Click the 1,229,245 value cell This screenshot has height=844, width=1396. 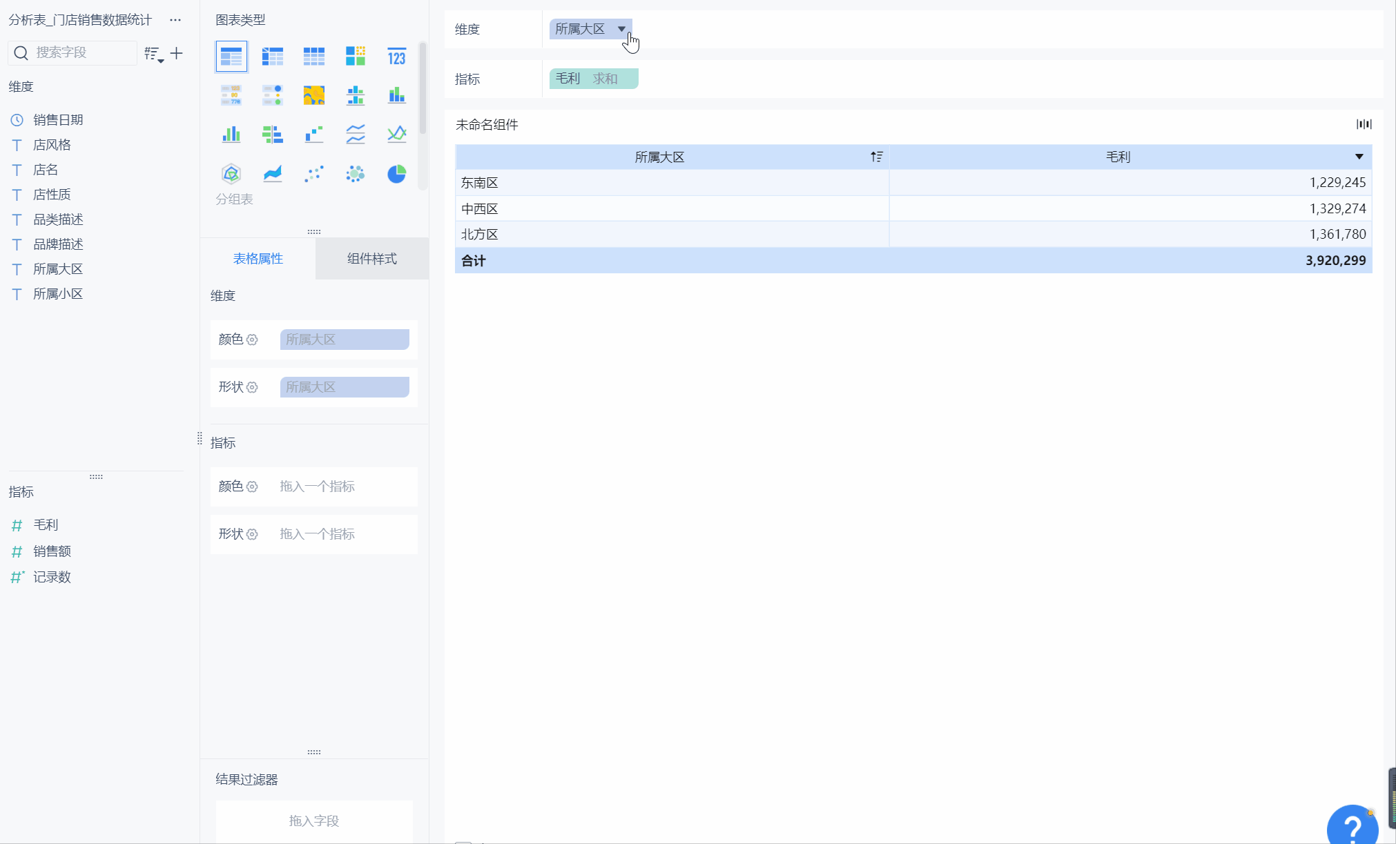click(x=1130, y=183)
